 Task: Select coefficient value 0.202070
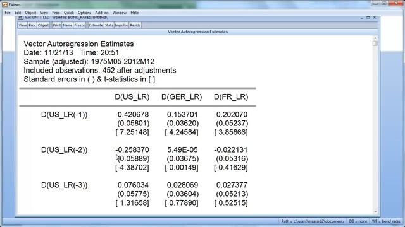[x=232, y=115]
